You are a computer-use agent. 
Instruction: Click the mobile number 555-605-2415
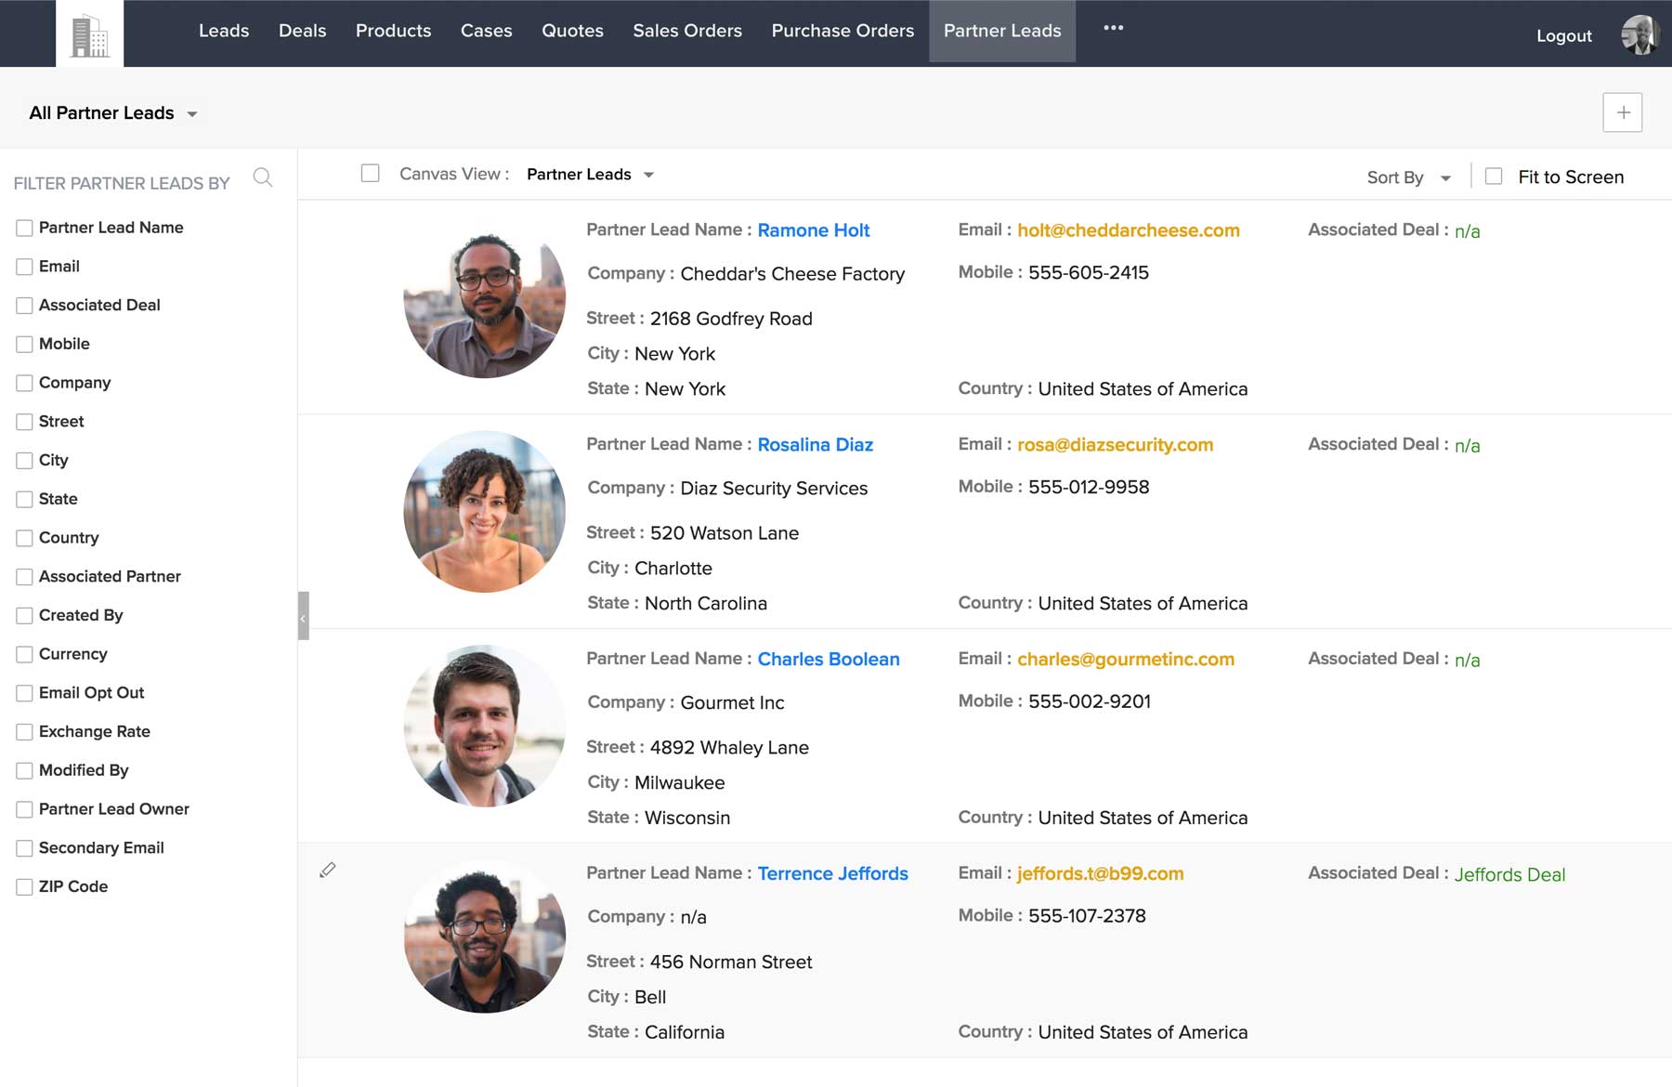(x=1089, y=272)
